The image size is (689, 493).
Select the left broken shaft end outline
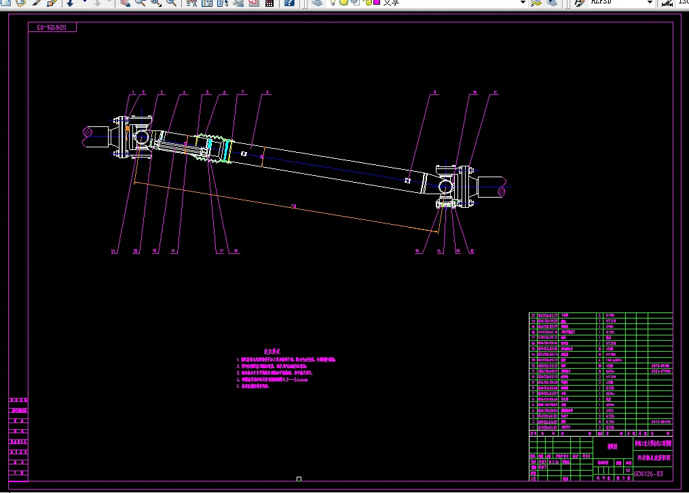[96, 136]
